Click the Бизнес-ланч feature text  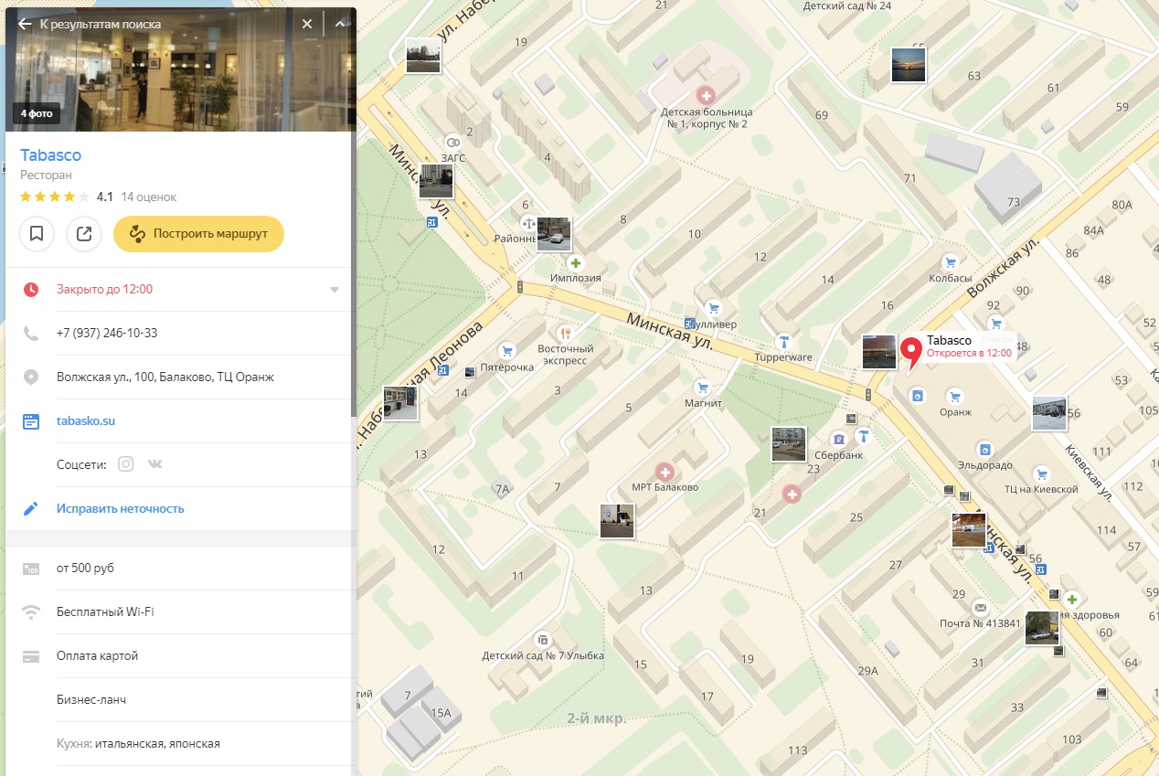[x=91, y=699]
